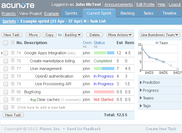The width and height of the screenshot is (182, 133).
Task: Open the Timeline tab
Action: click(169, 13)
